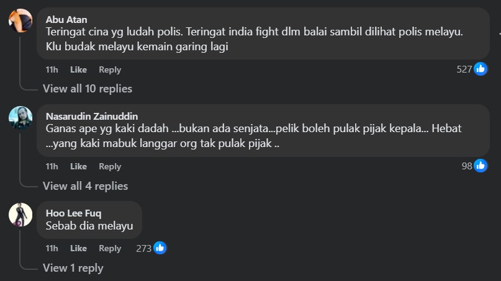This screenshot has height=281, width=501.
Task: Click Hoo Lee Fuq's profile avatar
Action: [20, 215]
